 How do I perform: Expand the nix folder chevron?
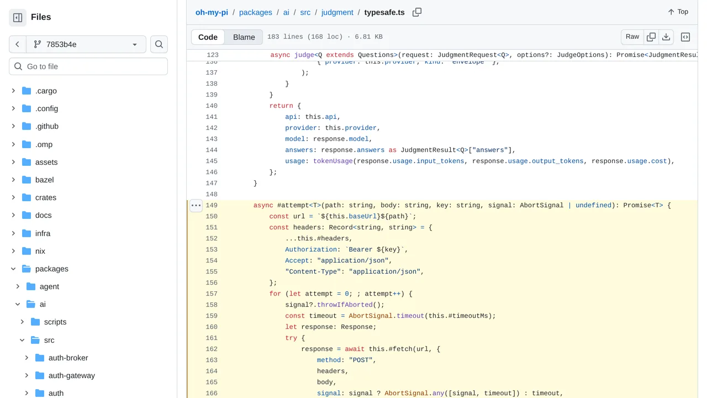pyautogui.click(x=13, y=251)
